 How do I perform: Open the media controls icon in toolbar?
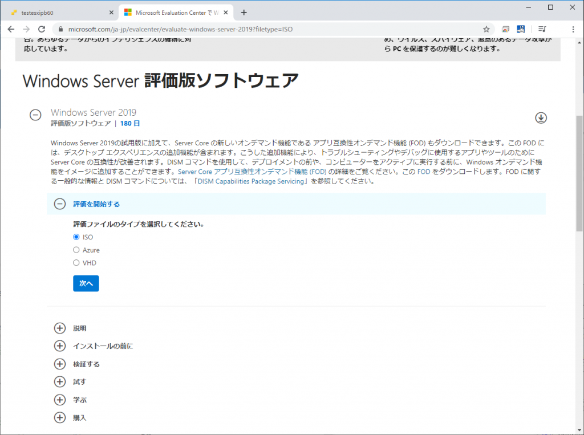[x=542, y=29]
